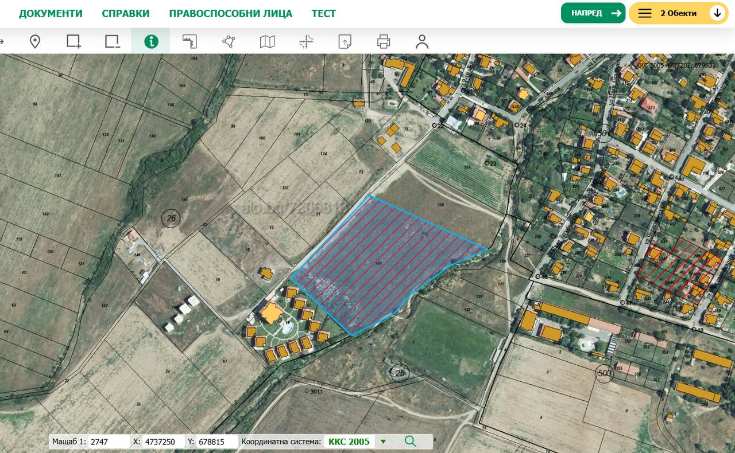This screenshot has height=453, width=735.
Task: Open the ТЕСТ menu
Action: (324, 13)
